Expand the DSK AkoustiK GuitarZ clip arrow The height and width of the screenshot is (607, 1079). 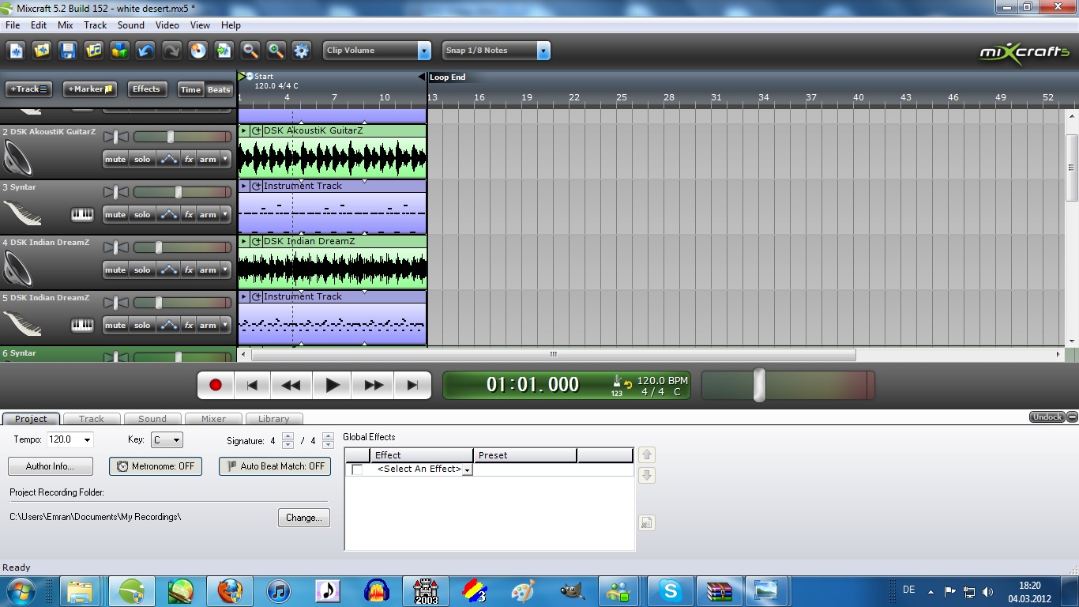click(244, 130)
